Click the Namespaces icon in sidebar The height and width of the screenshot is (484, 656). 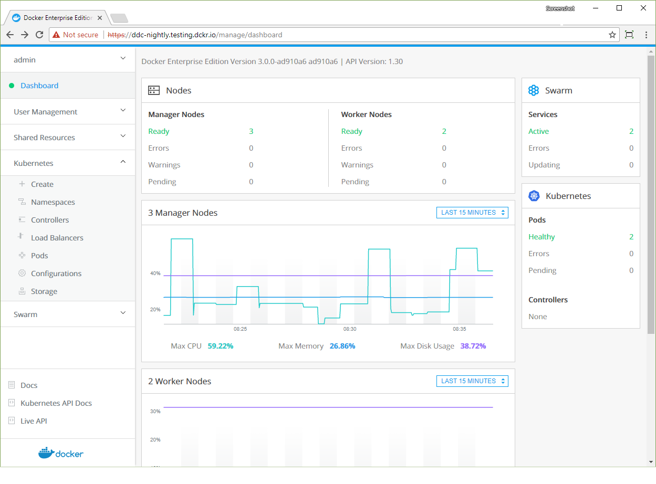pyautogui.click(x=22, y=202)
